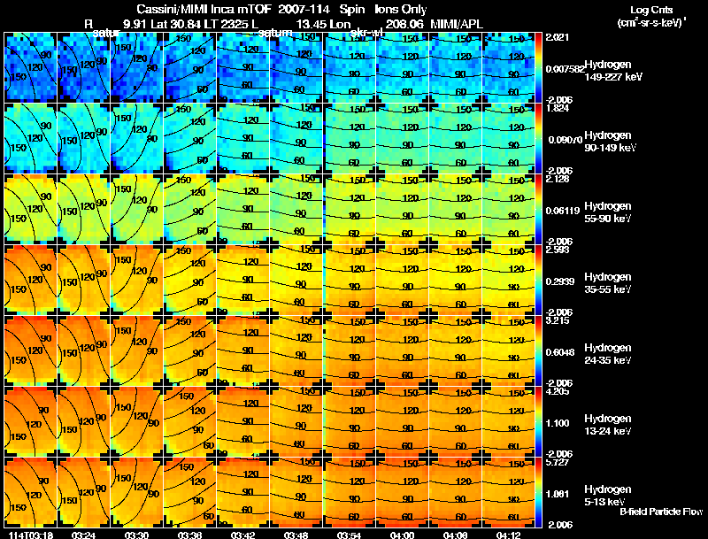708x539 pixels.
Task: Click the color bar beside Hydrogen 55-90 keV
Action: pos(538,210)
